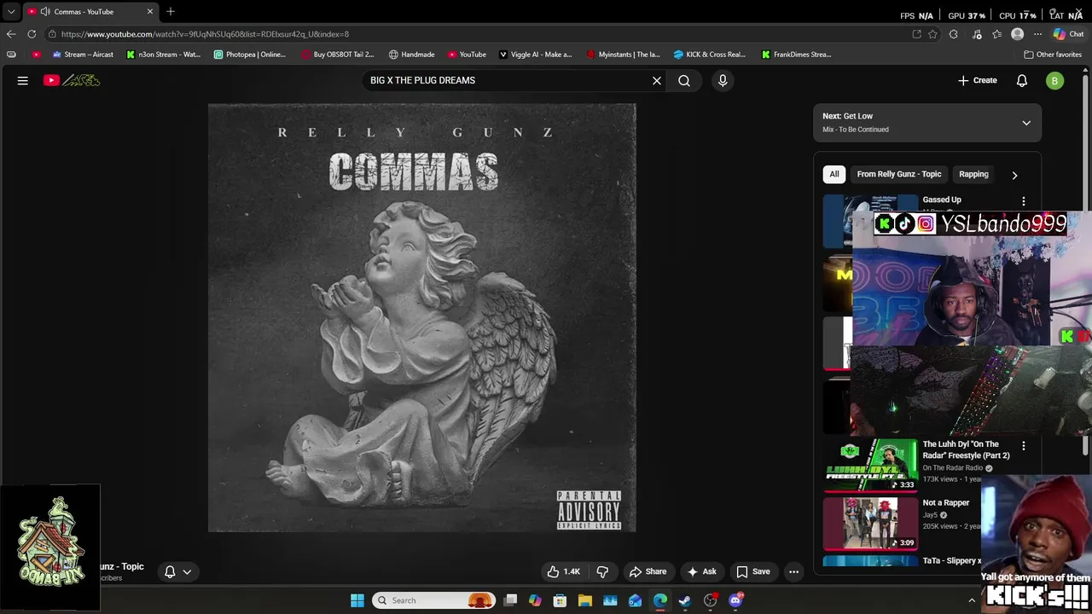Open browser profile icon

click(1017, 34)
